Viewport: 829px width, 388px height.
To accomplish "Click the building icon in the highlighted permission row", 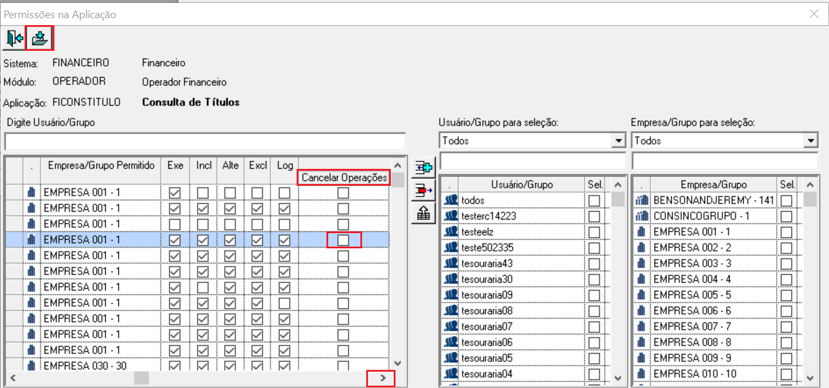I will [x=32, y=240].
